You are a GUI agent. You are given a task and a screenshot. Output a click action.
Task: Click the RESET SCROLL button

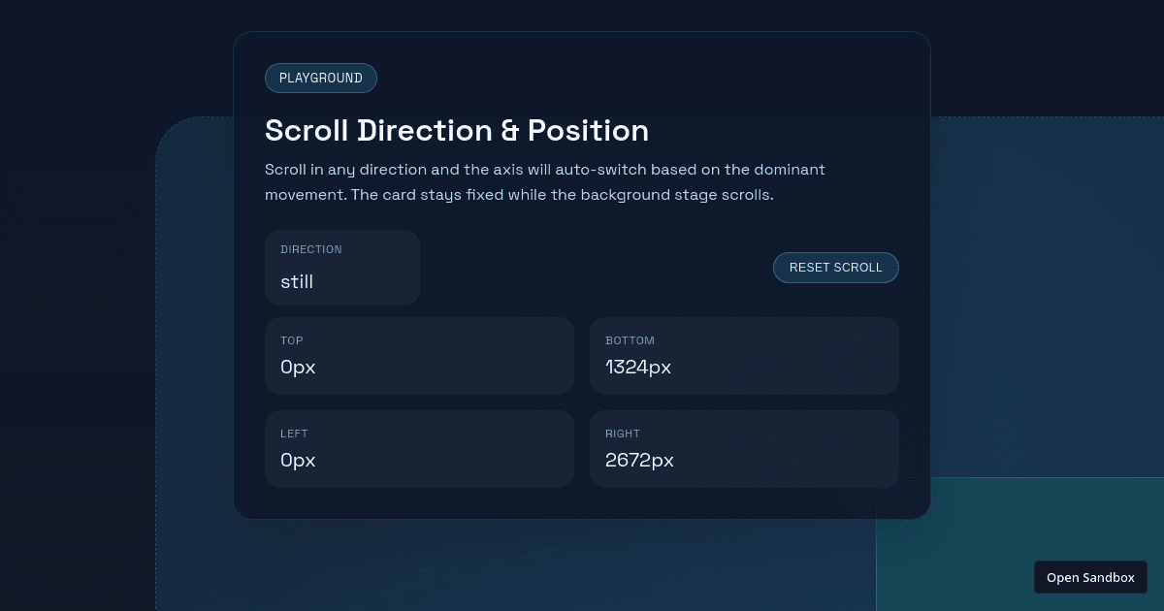tap(835, 268)
